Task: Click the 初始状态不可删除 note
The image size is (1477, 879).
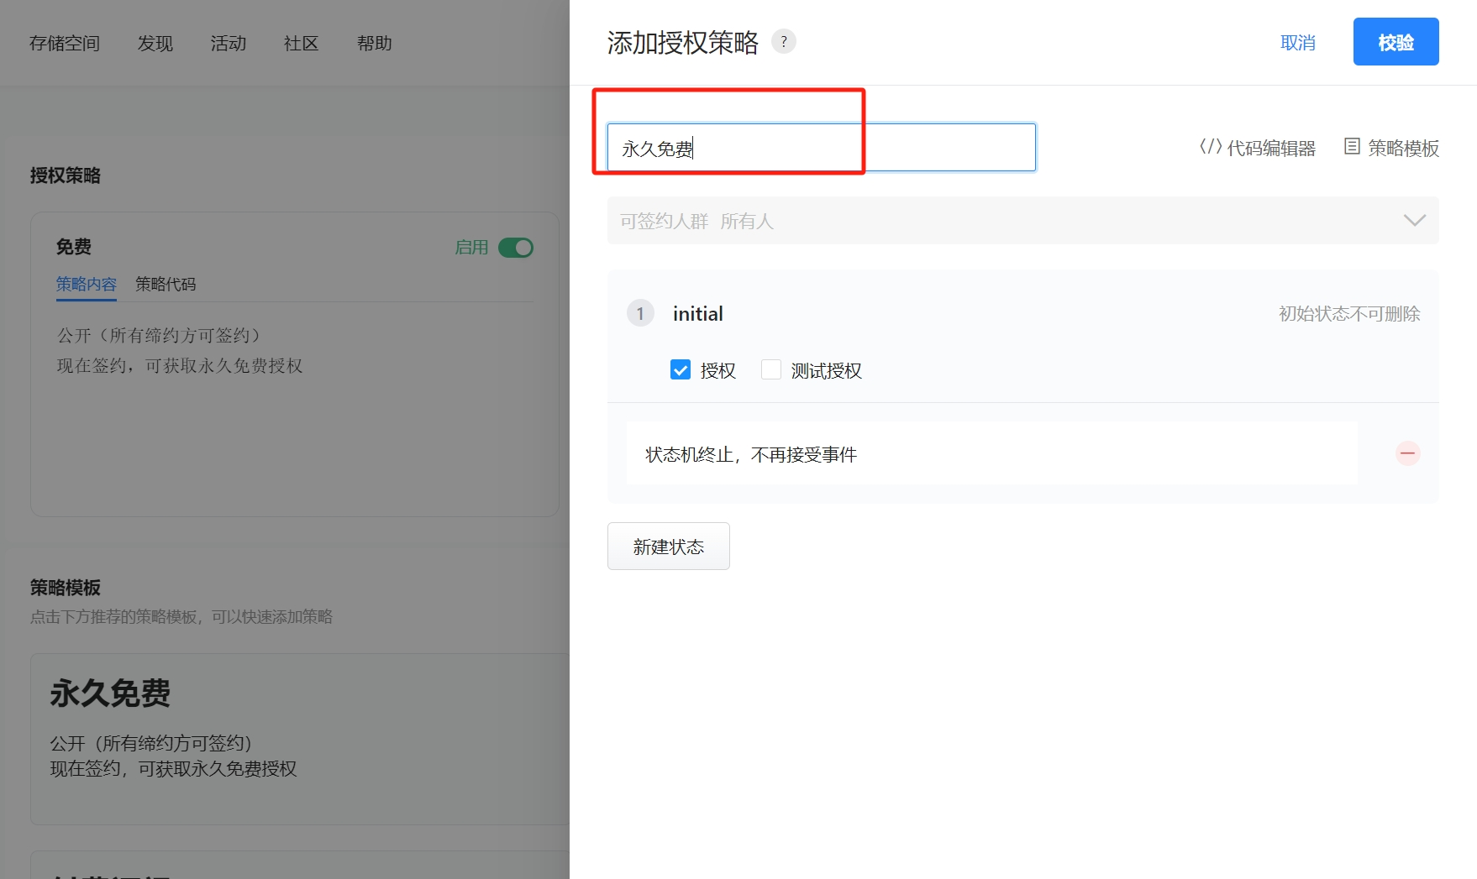Action: [1349, 313]
